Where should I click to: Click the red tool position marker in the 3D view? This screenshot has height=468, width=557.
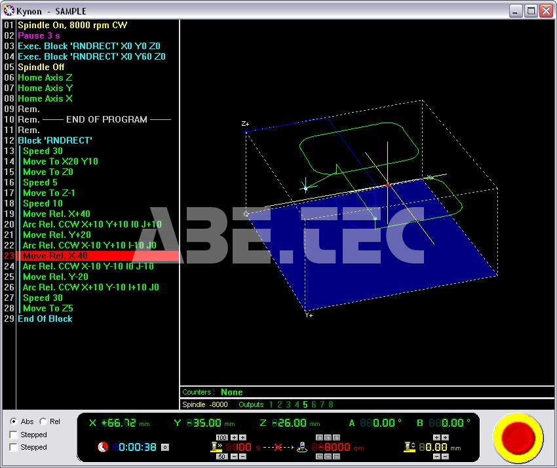[x=387, y=185]
